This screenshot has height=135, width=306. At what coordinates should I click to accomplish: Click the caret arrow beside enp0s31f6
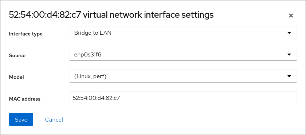pos(289,55)
